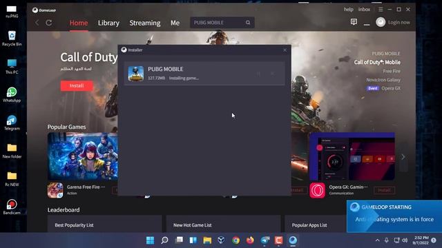
Task: Click the next arrow in Popular Games carousel
Action: pyautogui.click(x=403, y=157)
